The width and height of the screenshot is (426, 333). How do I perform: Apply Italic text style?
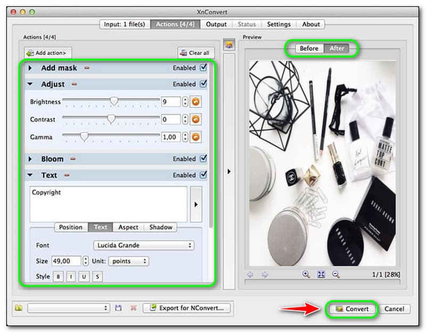tap(71, 277)
